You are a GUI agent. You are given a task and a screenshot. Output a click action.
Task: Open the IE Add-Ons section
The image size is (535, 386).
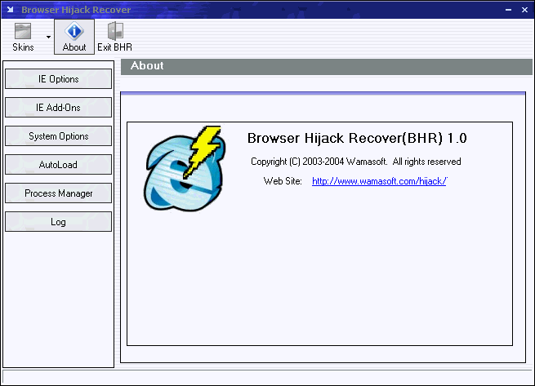58,108
